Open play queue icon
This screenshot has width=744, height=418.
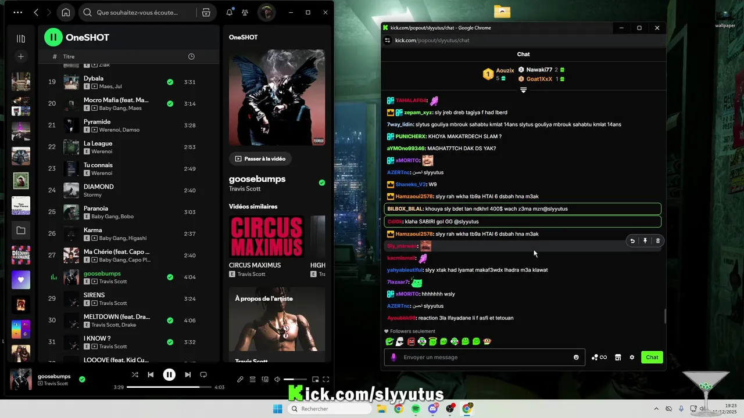pos(252,379)
